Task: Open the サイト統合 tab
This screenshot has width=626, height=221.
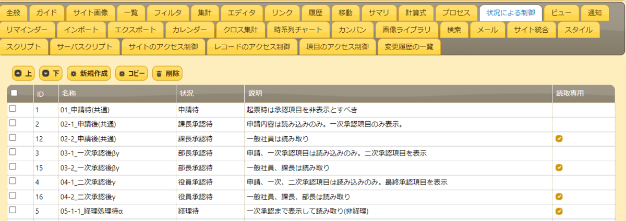Action: coord(531,30)
